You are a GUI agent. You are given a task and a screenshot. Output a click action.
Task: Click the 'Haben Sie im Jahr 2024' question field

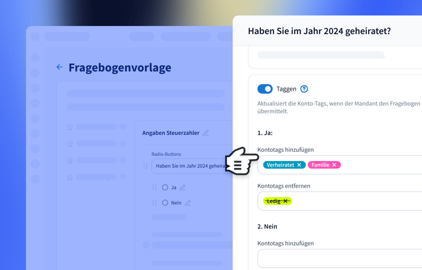190,166
